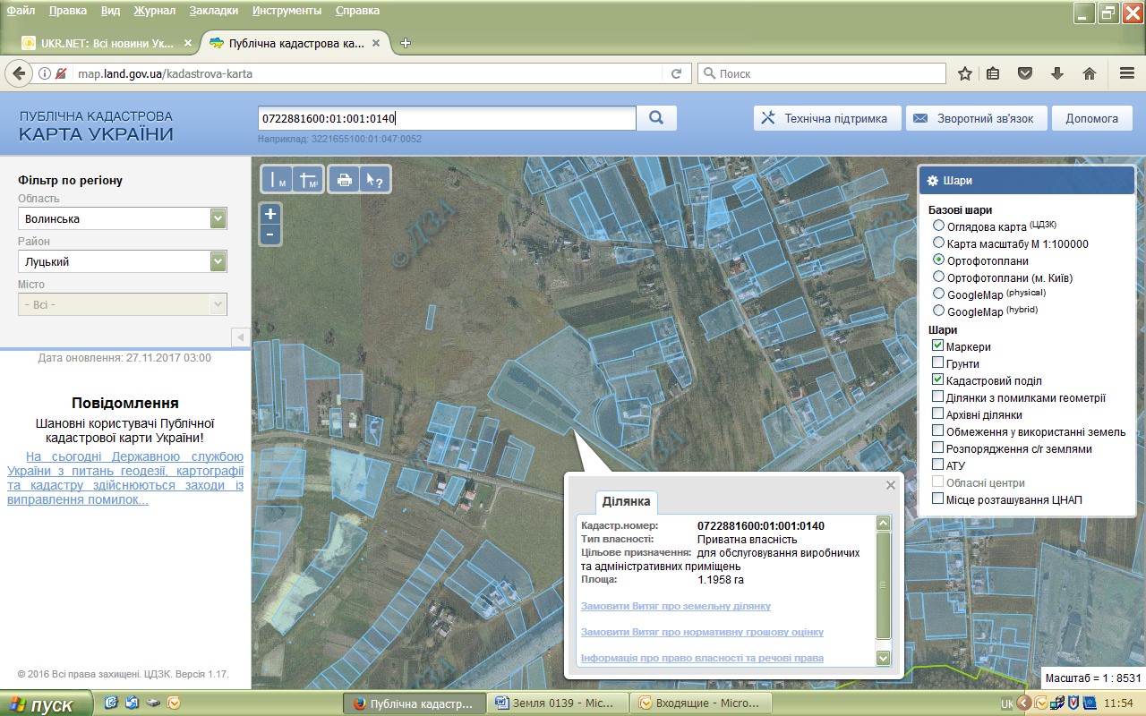
Task: Open a new browser tab
Action: point(406,43)
